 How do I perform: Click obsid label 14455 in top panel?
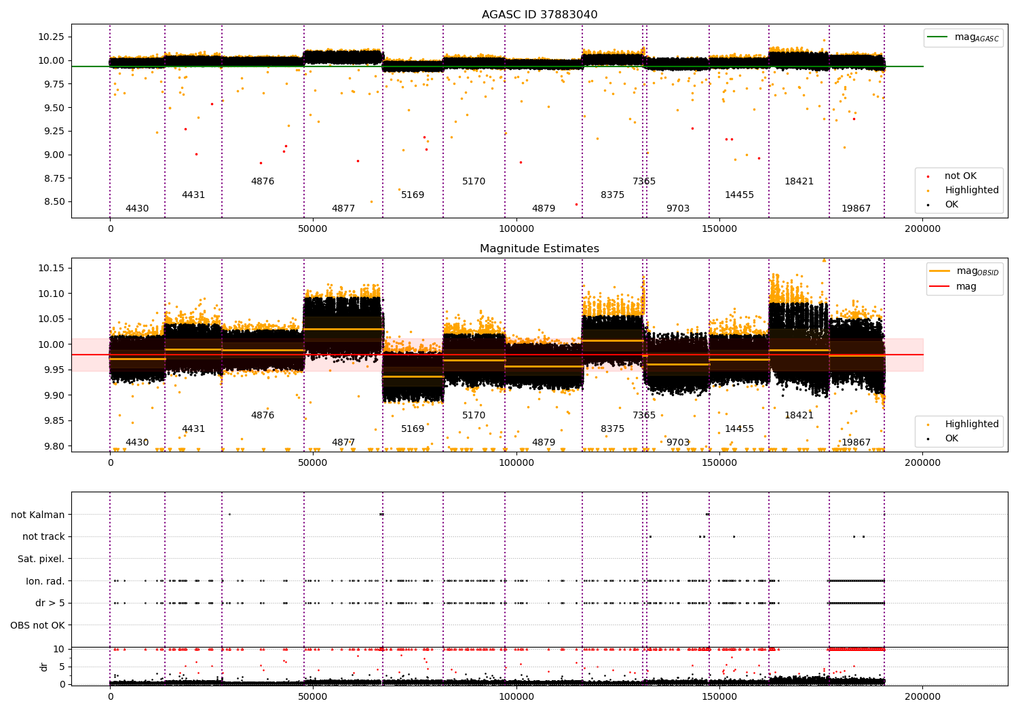tap(739, 195)
